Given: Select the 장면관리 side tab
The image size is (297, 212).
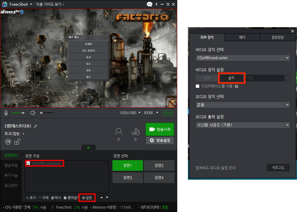Looking at the screenshot, I should (x=11, y=155).
